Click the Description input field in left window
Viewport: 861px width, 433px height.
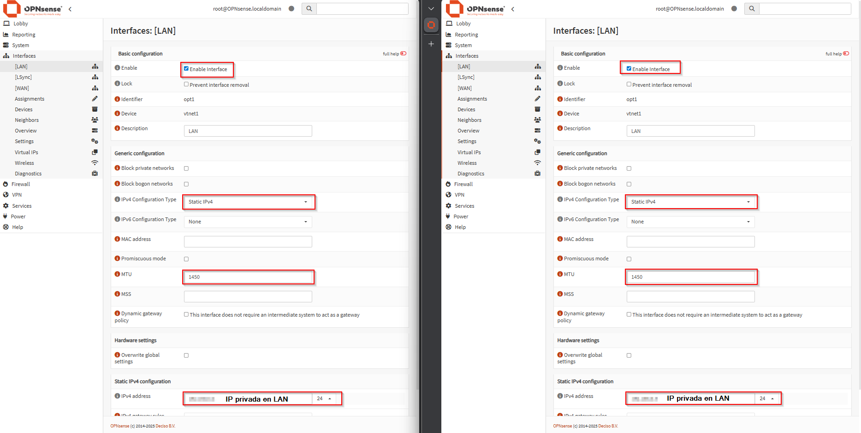pos(248,131)
